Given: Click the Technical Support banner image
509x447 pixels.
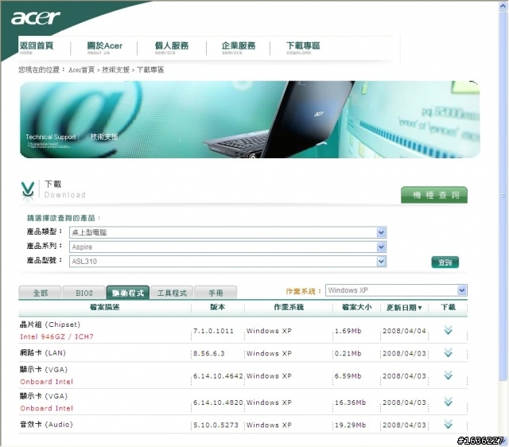Looking at the screenshot, I should [250, 119].
